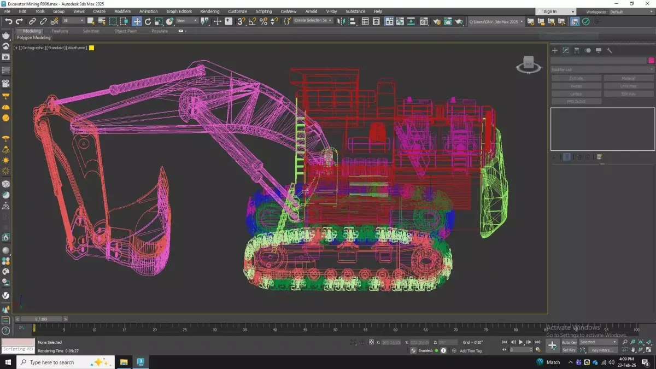656x369 pixels.
Task: Switch to the Motion command panel tab
Action: coord(588,50)
